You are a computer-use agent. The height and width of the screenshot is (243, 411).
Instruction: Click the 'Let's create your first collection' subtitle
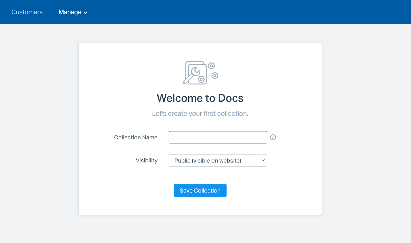[200, 113]
